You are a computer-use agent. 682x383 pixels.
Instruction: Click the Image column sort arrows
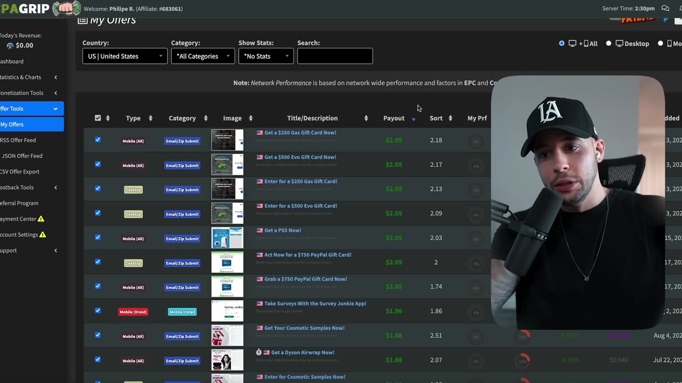pos(250,118)
